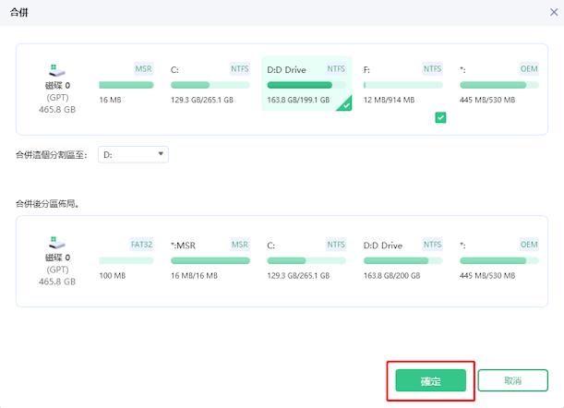Image resolution: width=564 pixels, height=408 pixels.
Task: Click the 取消 cancel button
Action: [x=512, y=380]
